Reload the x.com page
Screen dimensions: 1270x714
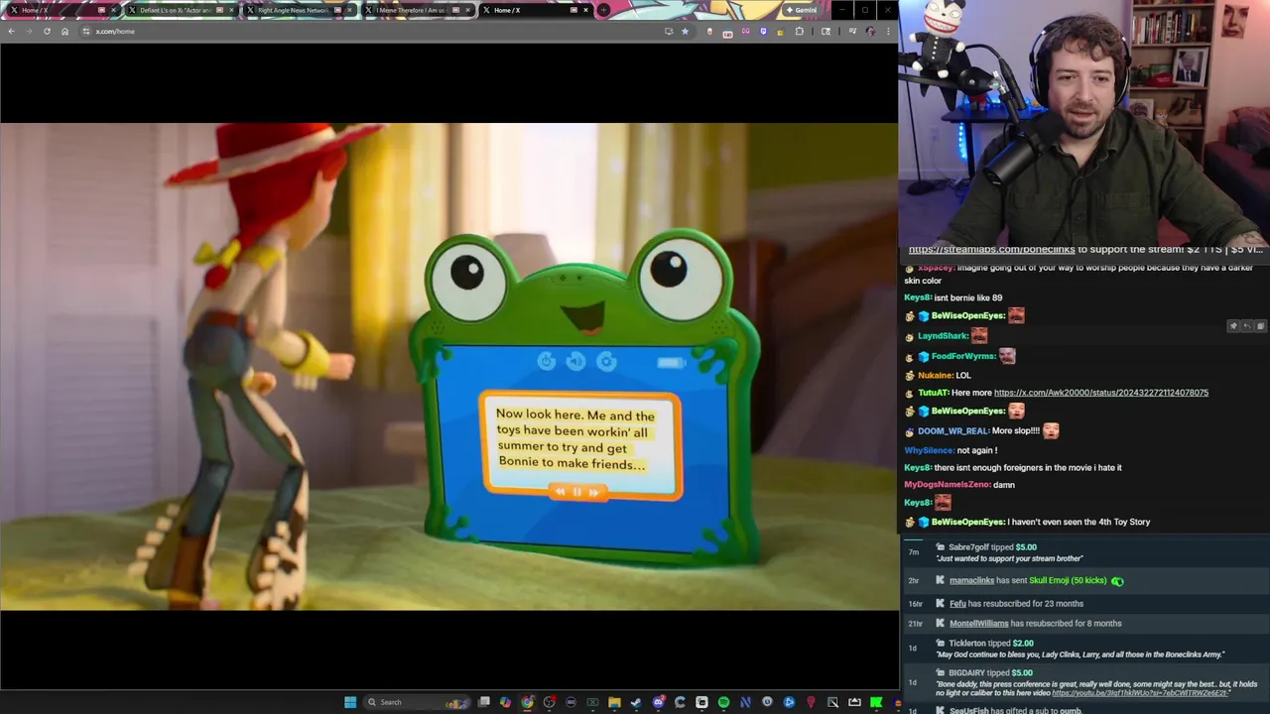[47, 31]
